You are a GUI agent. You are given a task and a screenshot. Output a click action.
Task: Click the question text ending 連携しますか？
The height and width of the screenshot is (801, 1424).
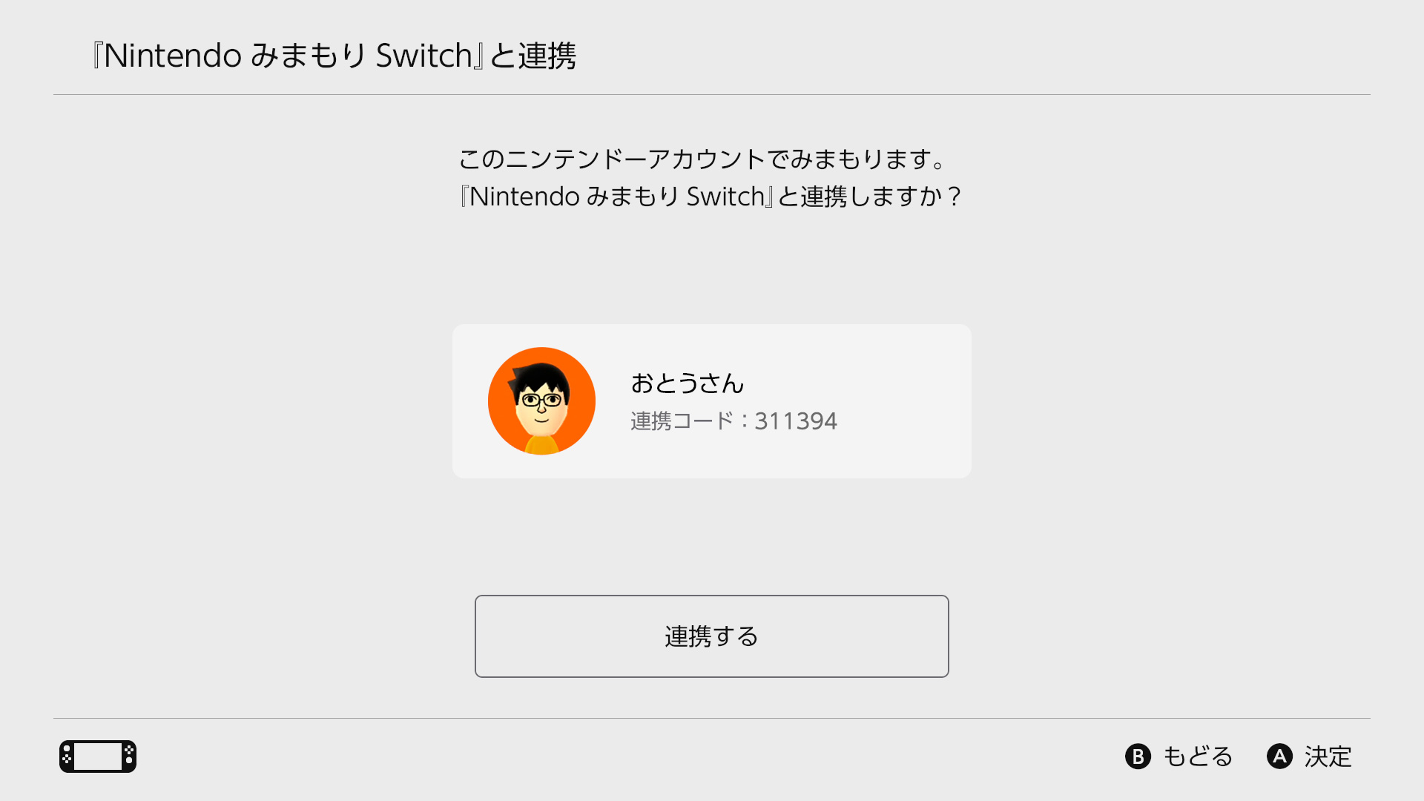coord(711,197)
